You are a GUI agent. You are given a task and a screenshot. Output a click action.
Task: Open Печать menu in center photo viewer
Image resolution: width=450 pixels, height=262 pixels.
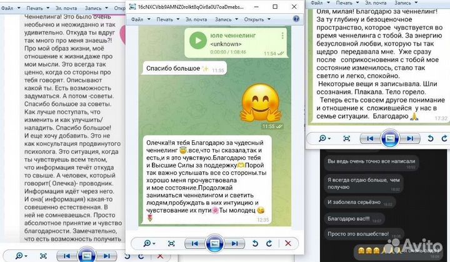click(164, 19)
